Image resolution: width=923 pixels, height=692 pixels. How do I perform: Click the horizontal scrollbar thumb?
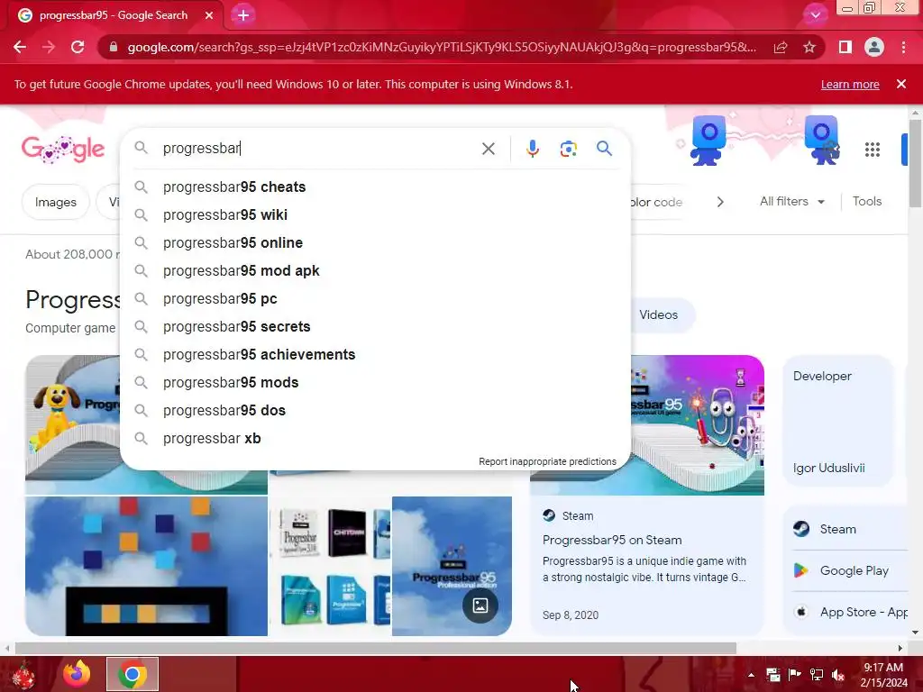[376, 648]
